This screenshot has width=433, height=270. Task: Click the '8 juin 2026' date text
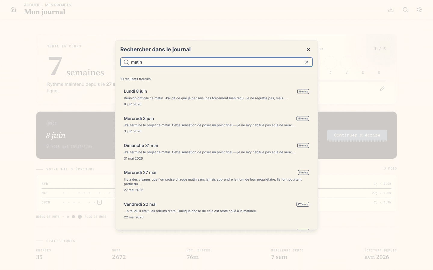coord(133,104)
